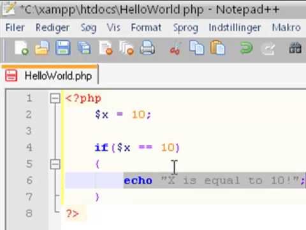Click the "X is equal to 10!" string

coord(230,181)
